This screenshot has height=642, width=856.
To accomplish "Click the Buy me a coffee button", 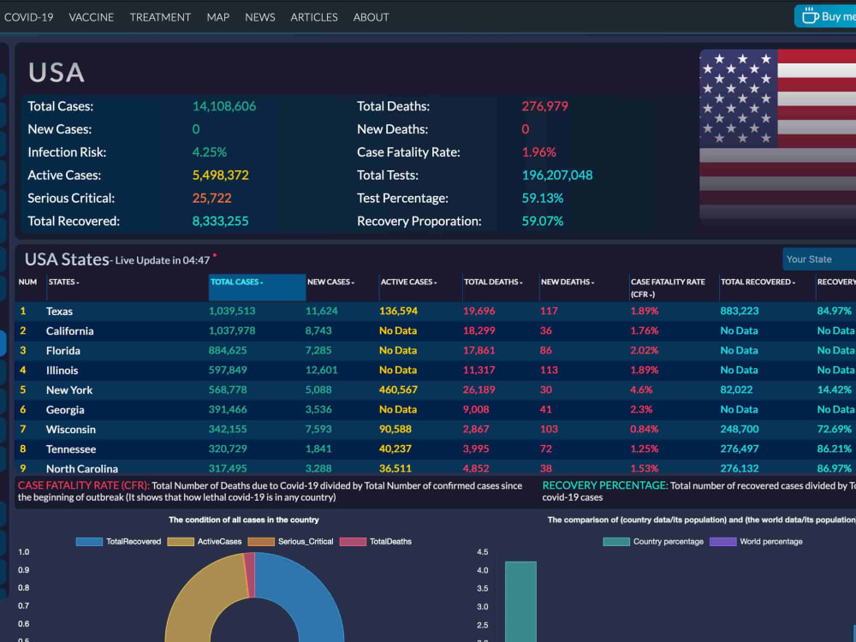I will coord(825,16).
